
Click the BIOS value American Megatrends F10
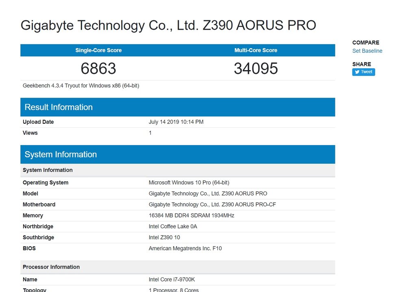tap(185, 248)
